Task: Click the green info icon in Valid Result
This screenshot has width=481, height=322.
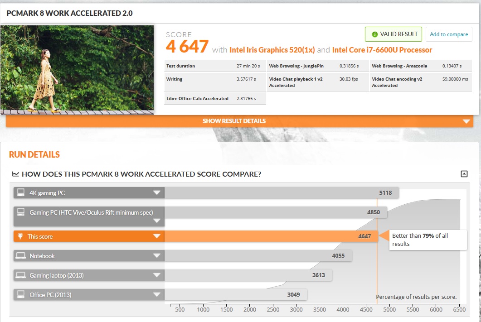Action: pyautogui.click(x=374, y=34)
